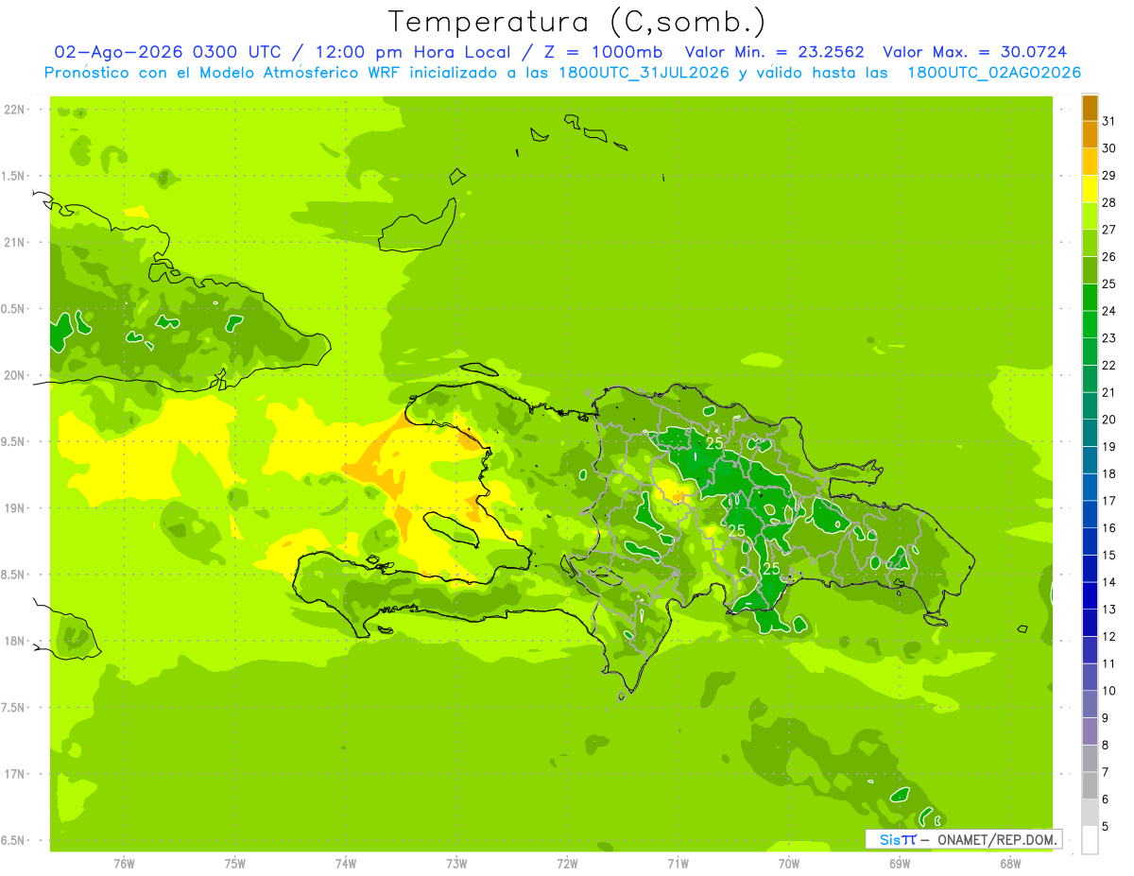
Task: Click the "21N" latitude label
Action: pos(15,243)
